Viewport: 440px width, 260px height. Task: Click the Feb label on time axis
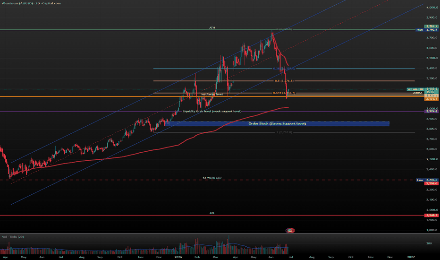point(197,257)
